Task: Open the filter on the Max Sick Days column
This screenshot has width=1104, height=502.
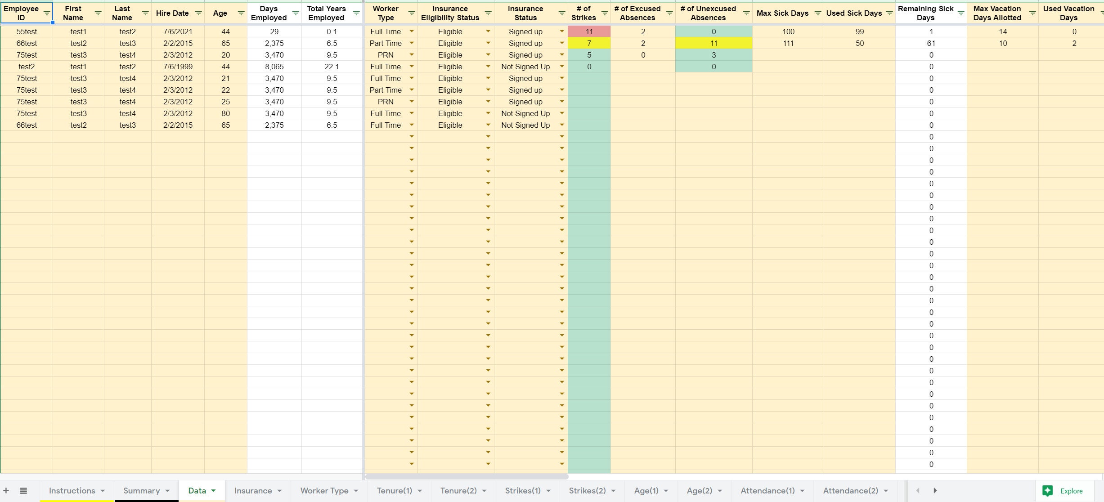Action: pos(817,13)
